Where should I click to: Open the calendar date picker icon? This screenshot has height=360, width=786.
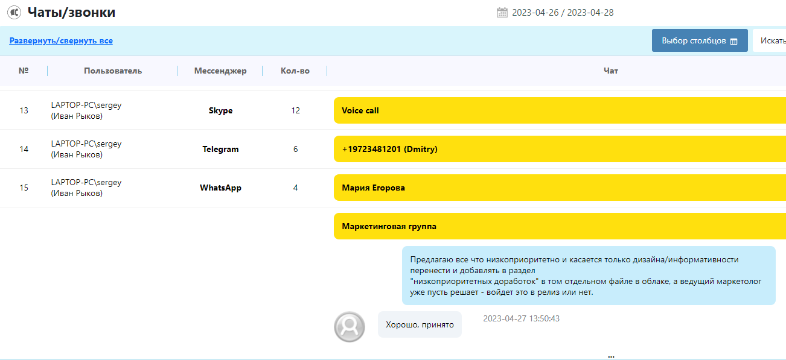pyautogui.click(x=502, y=13)
